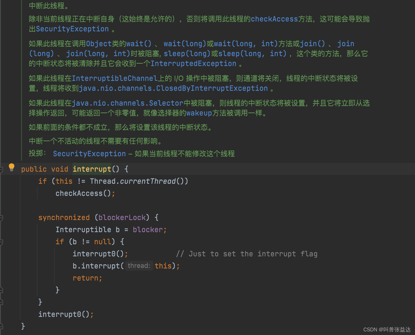Click the 'thread:' parameter name hint
The height and width of the screenshot is (335, 415).
139,266
